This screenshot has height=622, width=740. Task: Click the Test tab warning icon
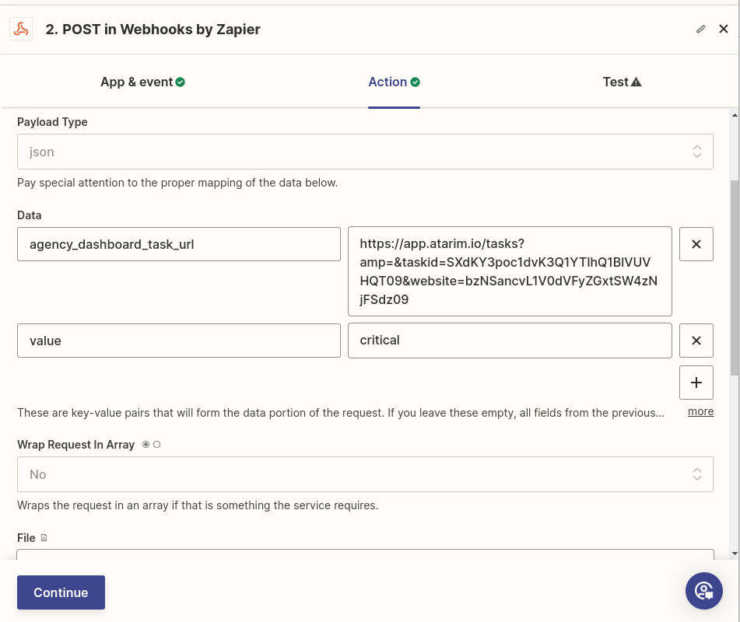click(637, 82)
